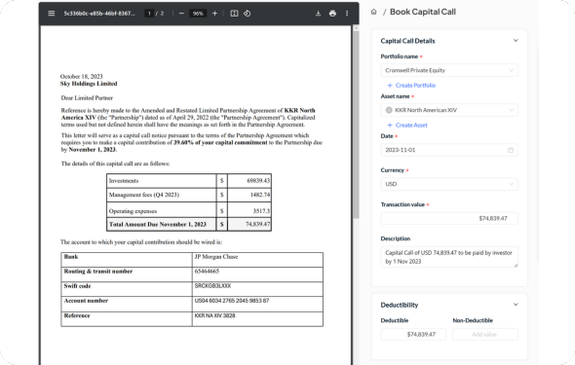Click the Operating expenses amount 3517.3 cell
This screenshot has width=575, height=365.
pyautogui.click(x=249, y=210)
